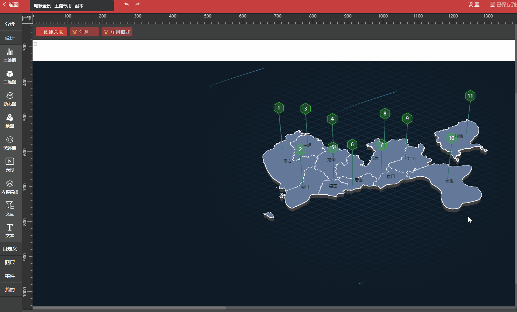Open the 年月 filter
This screenshot has height=312, width=517.
click(x=84, y=32)
